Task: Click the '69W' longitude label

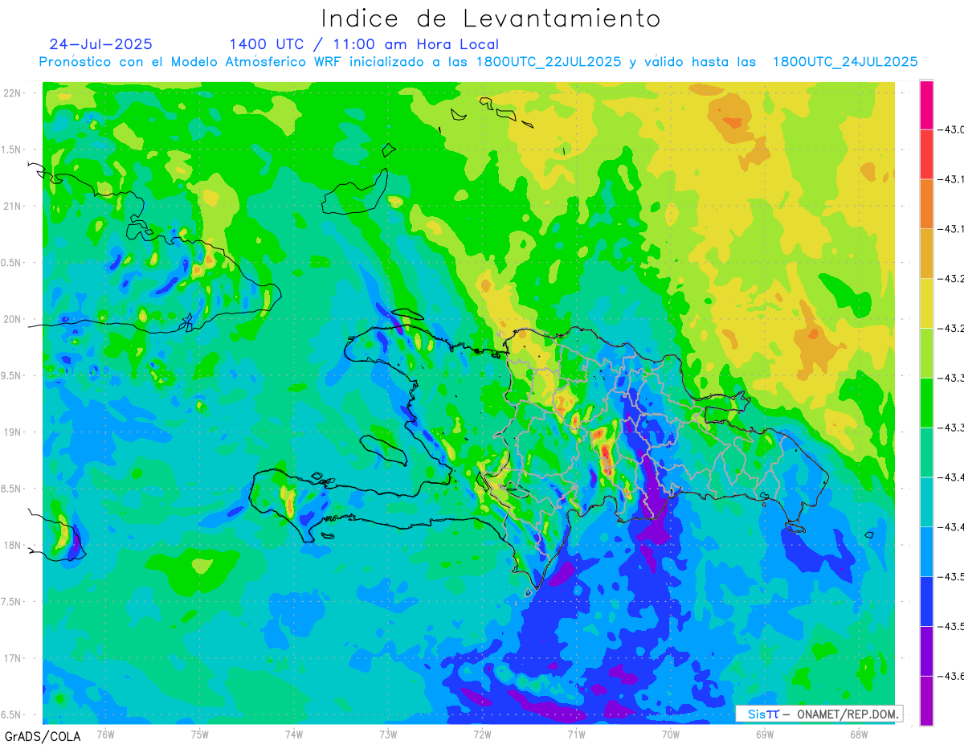Action: (x=765, y=734)
